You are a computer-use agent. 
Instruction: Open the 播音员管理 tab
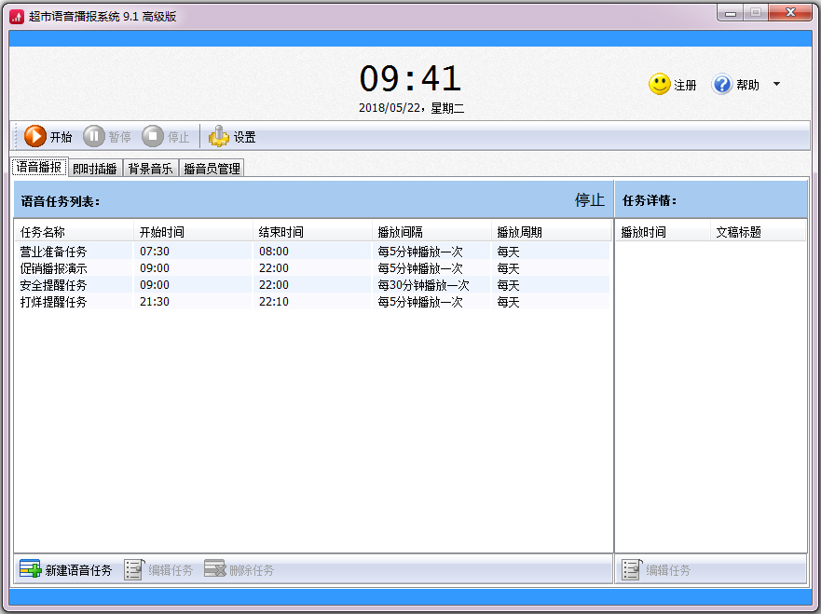coord(212,169)
